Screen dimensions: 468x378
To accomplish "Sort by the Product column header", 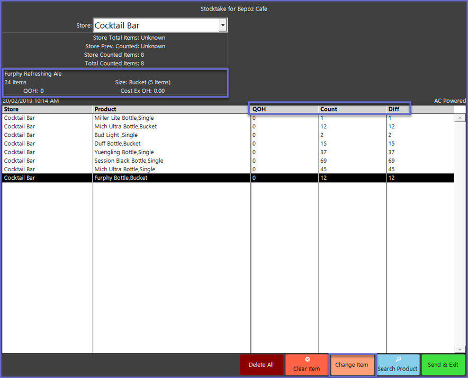I will coord(172,109).
